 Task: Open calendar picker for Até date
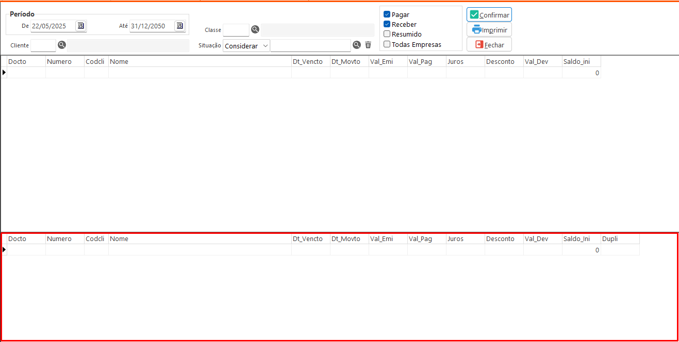[179, 26]
